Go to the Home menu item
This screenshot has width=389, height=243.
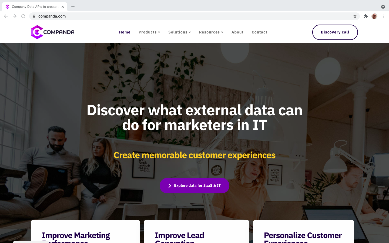tap(125, 32)
